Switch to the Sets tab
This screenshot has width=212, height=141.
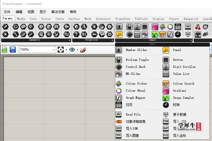click(x=33, y=19)
